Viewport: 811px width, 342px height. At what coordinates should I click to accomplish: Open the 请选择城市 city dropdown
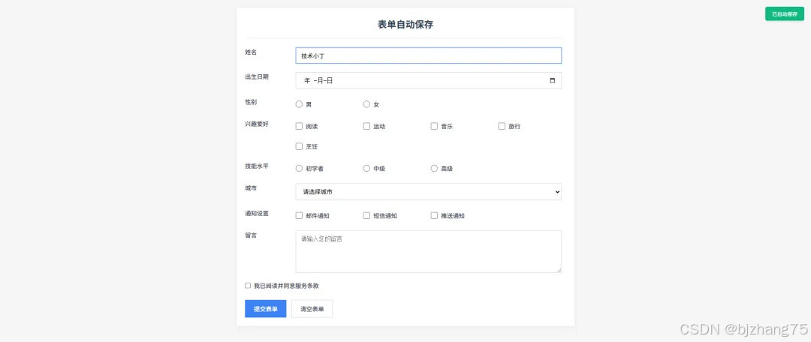(428, 192)
